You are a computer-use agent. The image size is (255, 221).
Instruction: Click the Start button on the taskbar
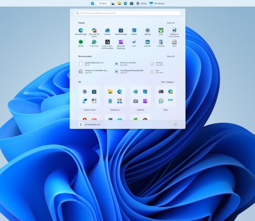pos(92,3)
